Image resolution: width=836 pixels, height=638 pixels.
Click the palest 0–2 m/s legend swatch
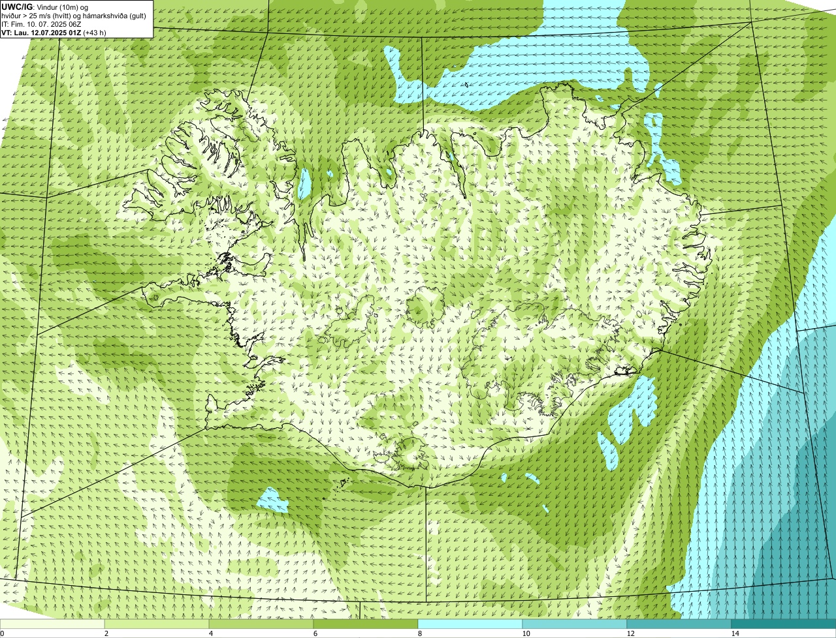pyautogui.click(x=52, y=624)
